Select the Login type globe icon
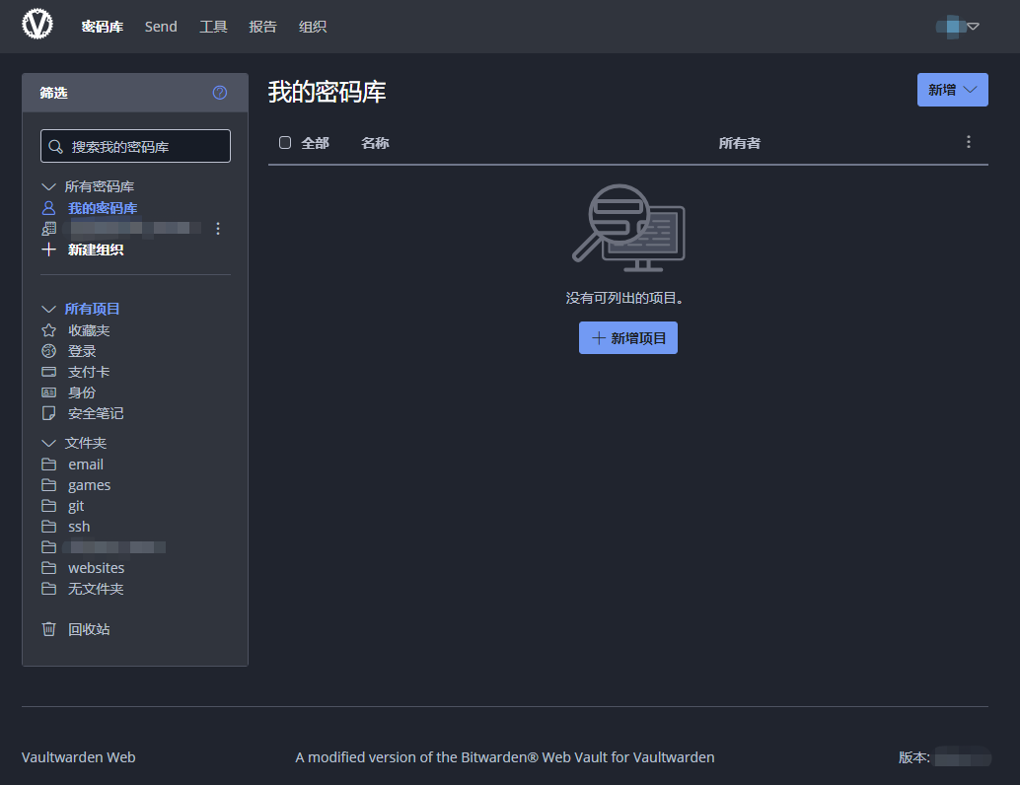The image size is (1020, 785). 48,351
